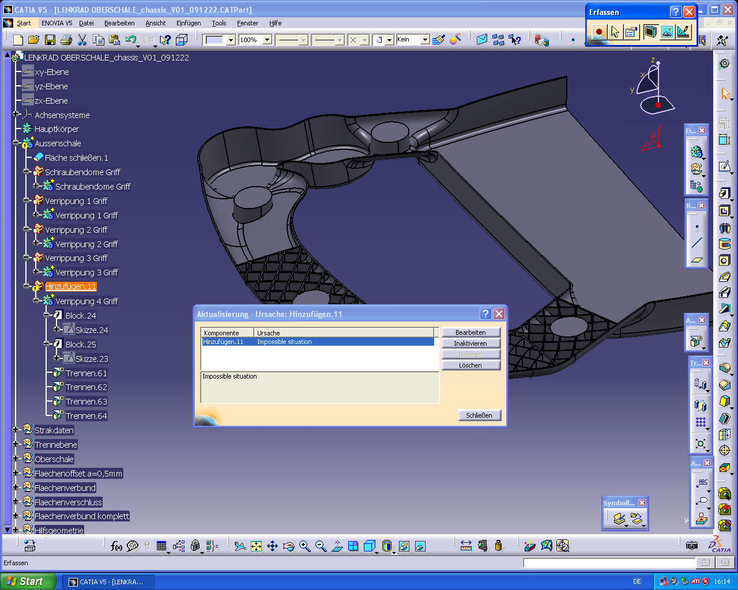Activate the What's This help cursor icon
The image size is (738, 590).
click(165, 40)
